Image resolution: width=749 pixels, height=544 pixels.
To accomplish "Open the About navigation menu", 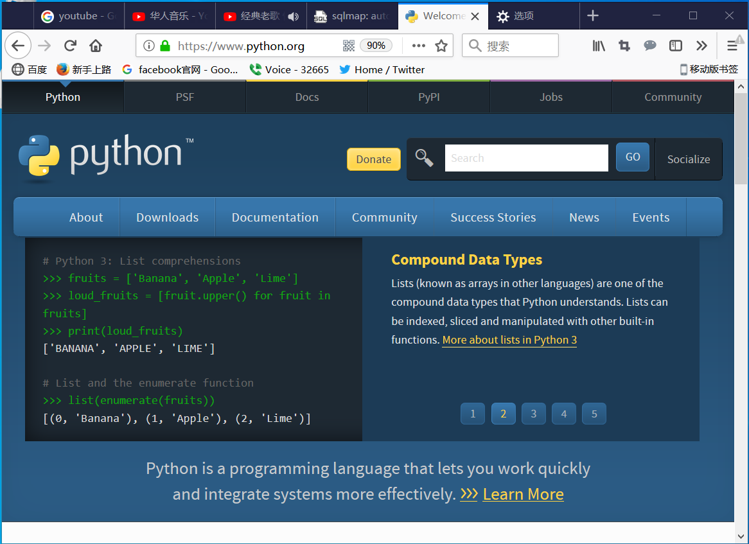I will pyautogui.click(x=86, y=217).
